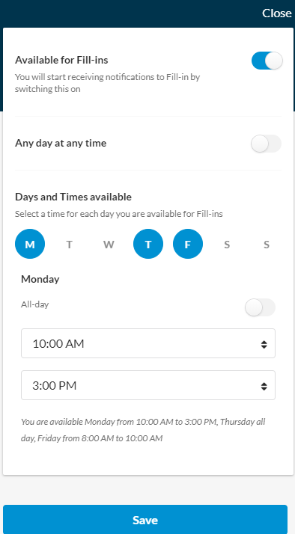Click the Any day at any time label

(x=61, y=143)
